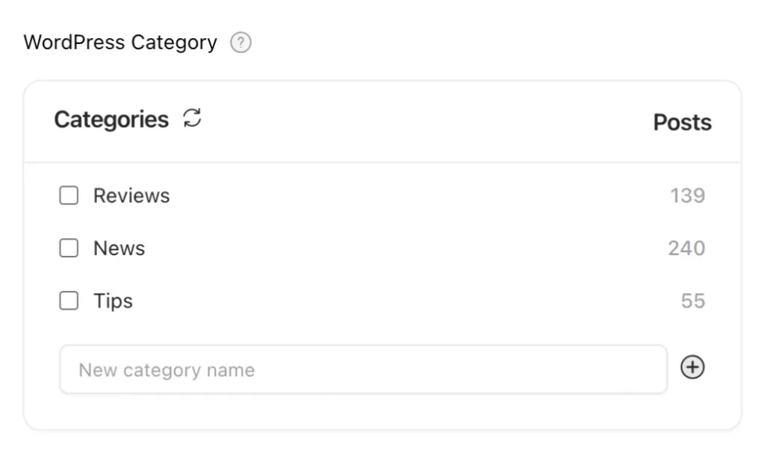Click the Categories column heading

(x=111, y=120)
